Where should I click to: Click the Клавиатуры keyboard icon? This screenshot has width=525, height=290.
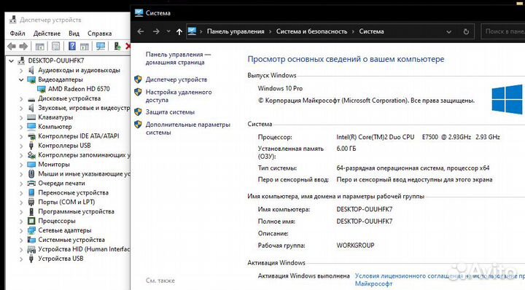pos(31,117)
